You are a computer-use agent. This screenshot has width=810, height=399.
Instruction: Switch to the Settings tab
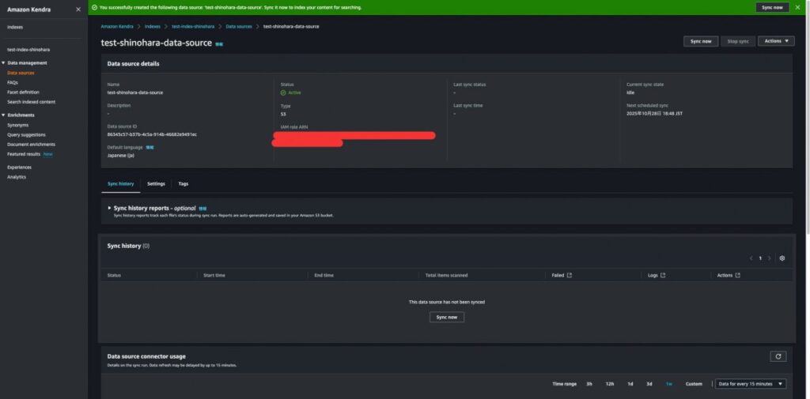coord(156,183)
